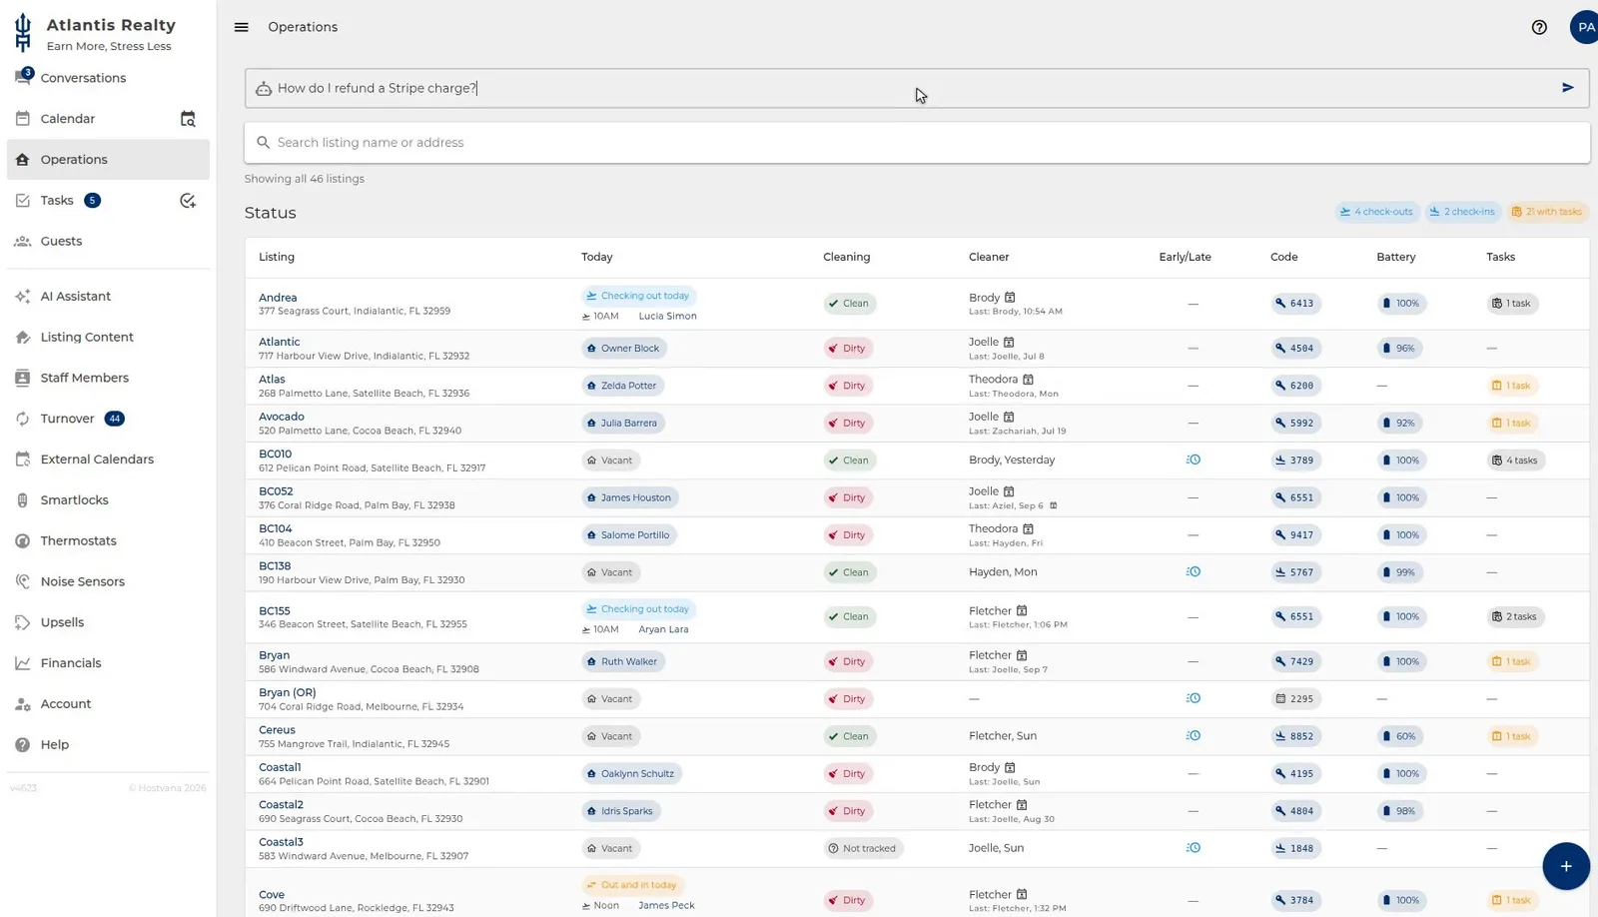Screen dimensions: 1598x917
Task: Click early/late clock icon for BC010
Action: point(1193,460)
